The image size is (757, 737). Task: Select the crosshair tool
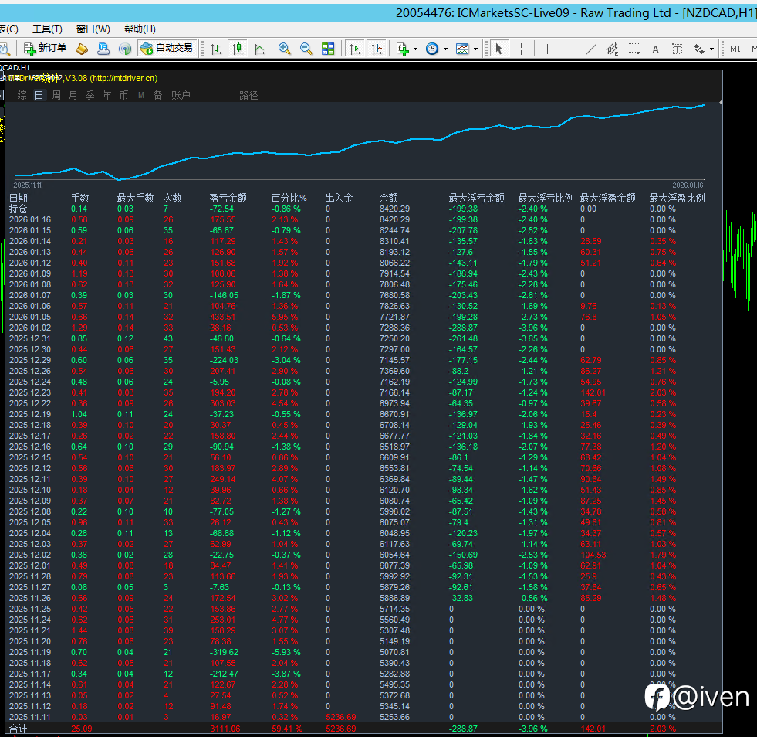521,49
